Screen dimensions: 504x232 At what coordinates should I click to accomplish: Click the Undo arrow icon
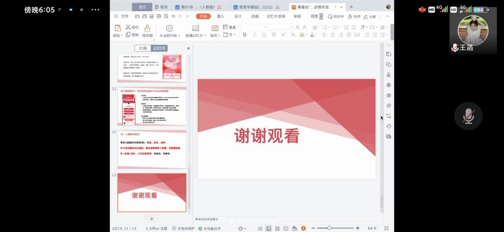pos(173,16)
